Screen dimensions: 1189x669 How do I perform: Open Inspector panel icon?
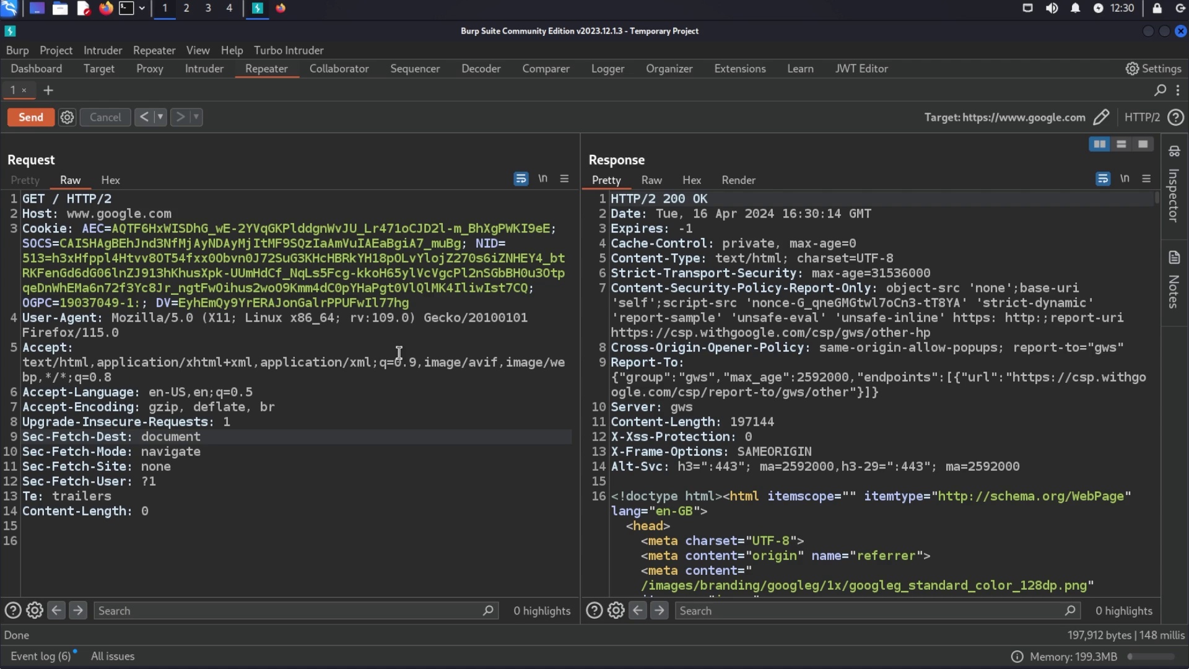(x=1174, y=151)
